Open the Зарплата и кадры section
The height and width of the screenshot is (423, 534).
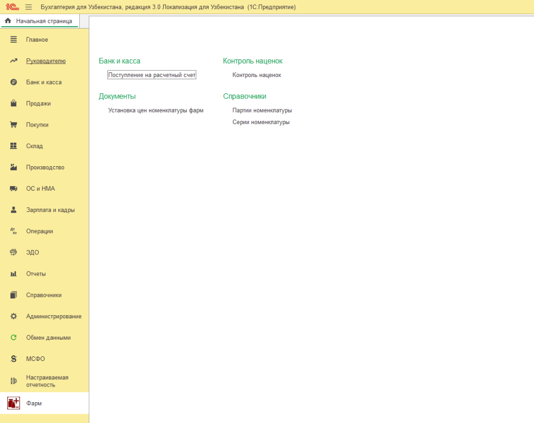[x=50, y=210]
